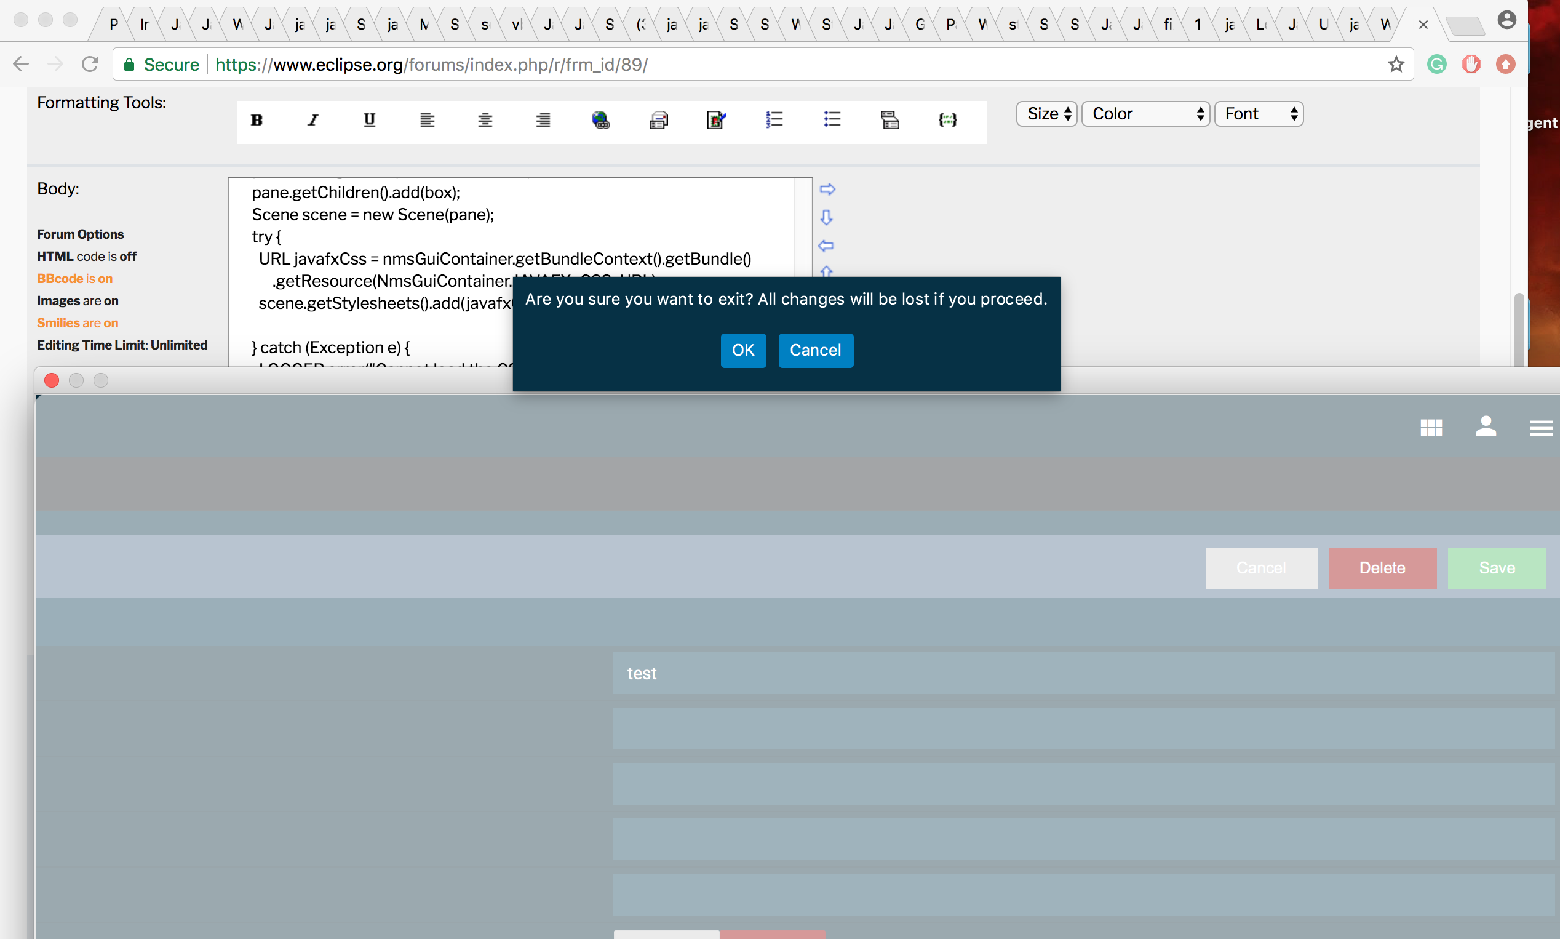Apply bold formatting in forum toolbar

pos(256,119)
